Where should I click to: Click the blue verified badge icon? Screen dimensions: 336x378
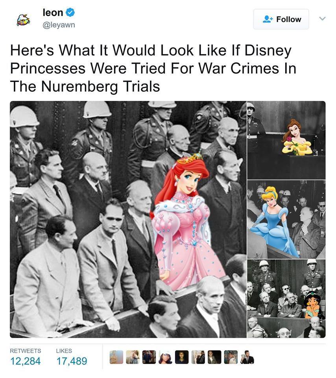(70, 12)
